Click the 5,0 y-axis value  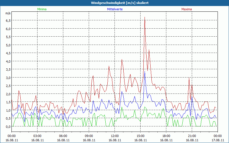click(x=8, y=45)
